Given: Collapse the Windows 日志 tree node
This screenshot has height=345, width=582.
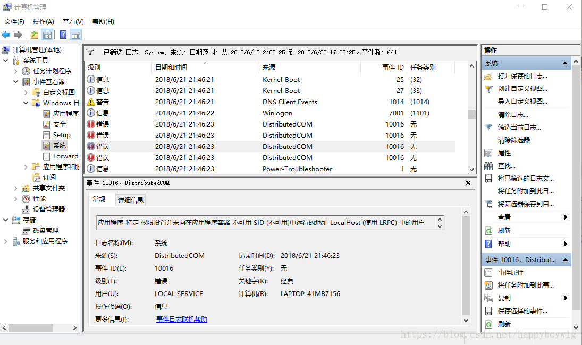Looking at the screenshot, I should pos(26,103).
